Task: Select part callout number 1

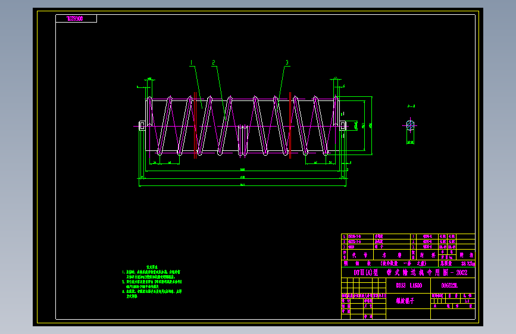Action: click(x=191, y=62)
